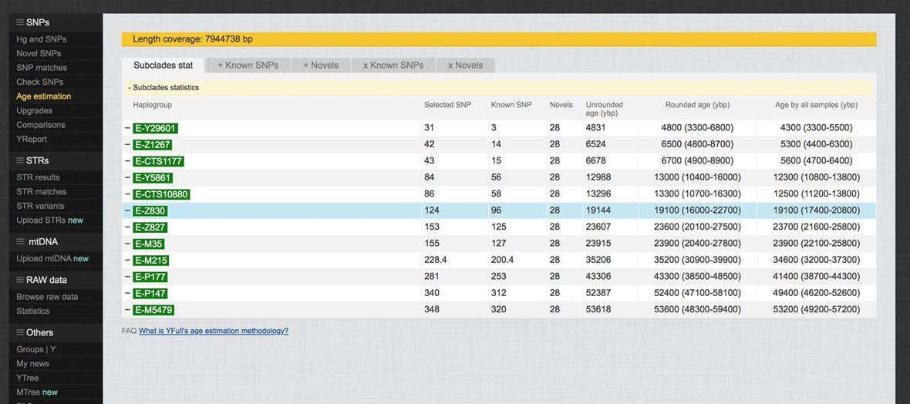Select the x Known SNPs tab
The image size is (910, 404).
[x=393, y=66]
